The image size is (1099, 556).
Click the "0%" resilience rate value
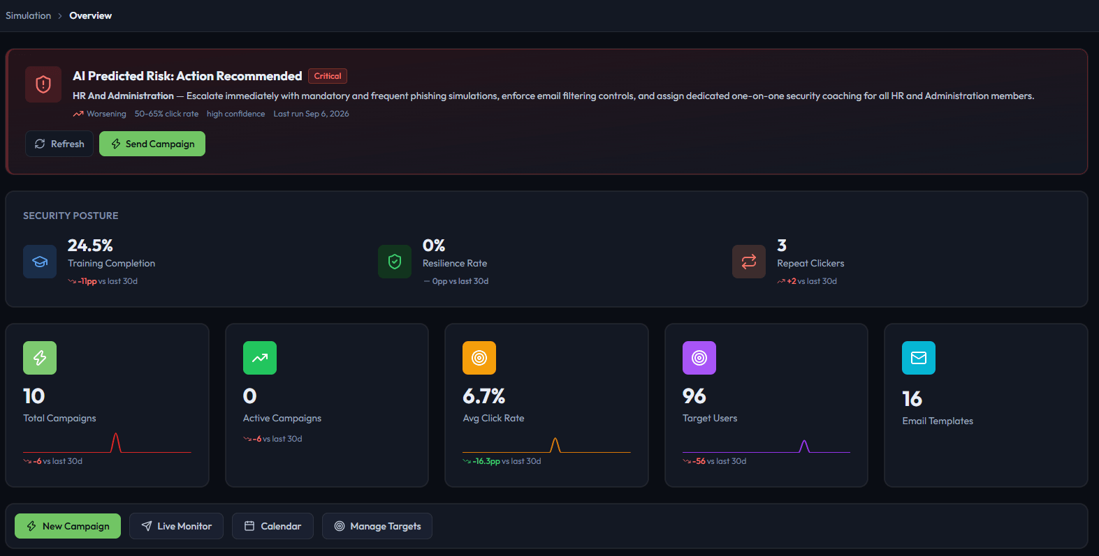pos(434,246)
